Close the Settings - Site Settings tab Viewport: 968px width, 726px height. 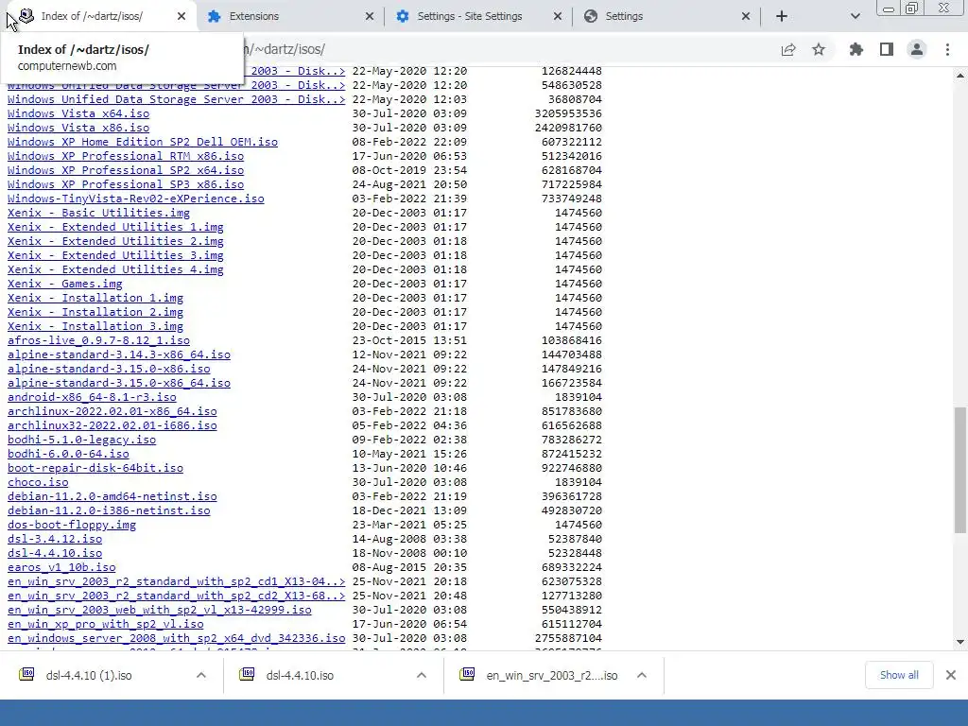pyautogui.click(x=558, y=16)
